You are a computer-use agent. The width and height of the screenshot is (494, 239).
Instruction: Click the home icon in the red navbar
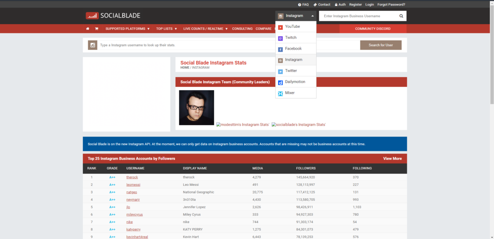[88, 29]
